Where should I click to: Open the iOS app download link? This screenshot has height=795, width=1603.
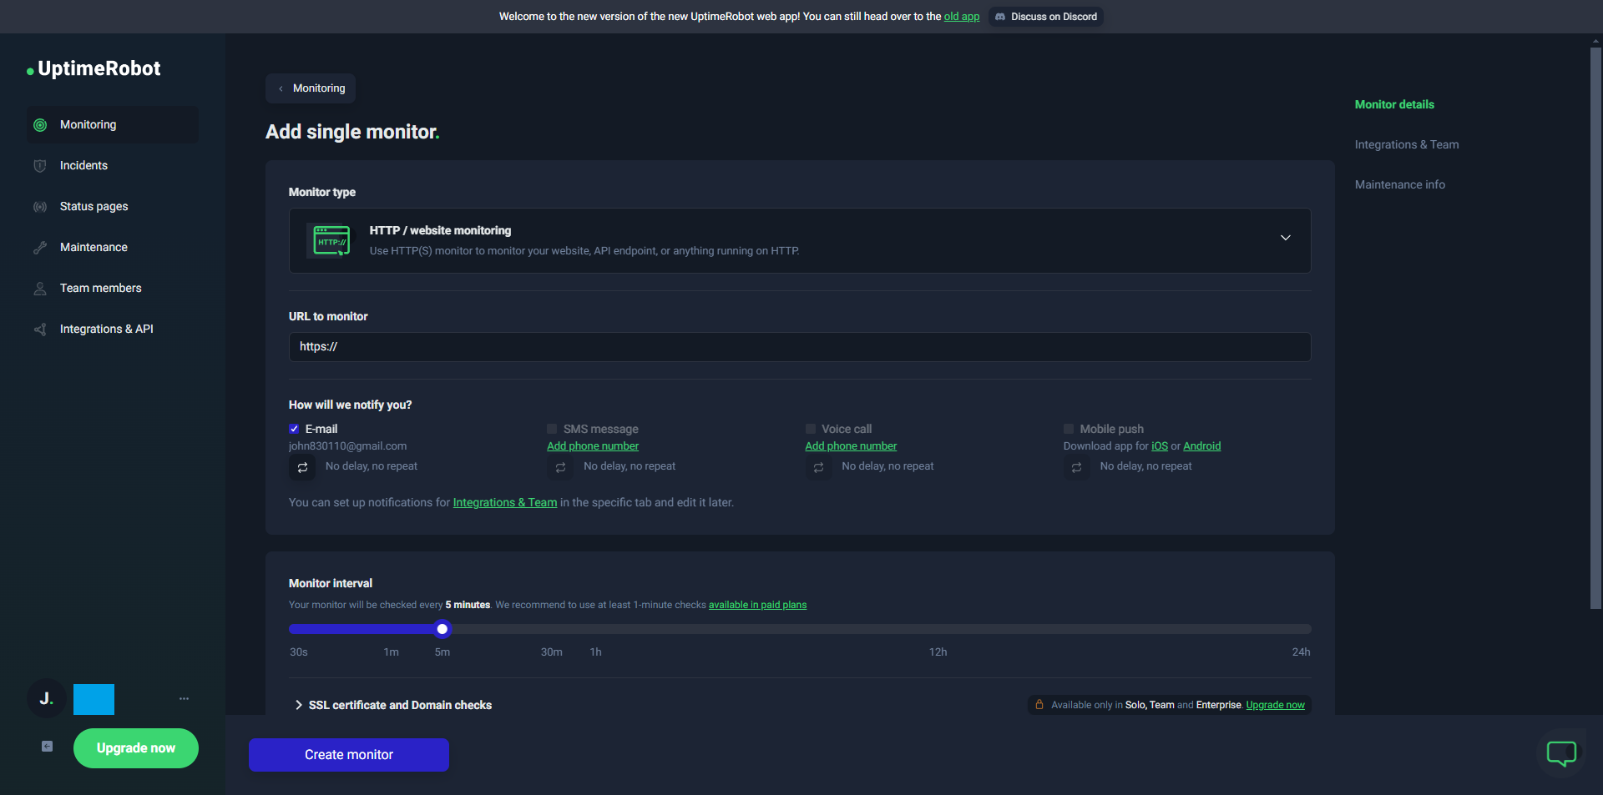tap(1160, 446)
